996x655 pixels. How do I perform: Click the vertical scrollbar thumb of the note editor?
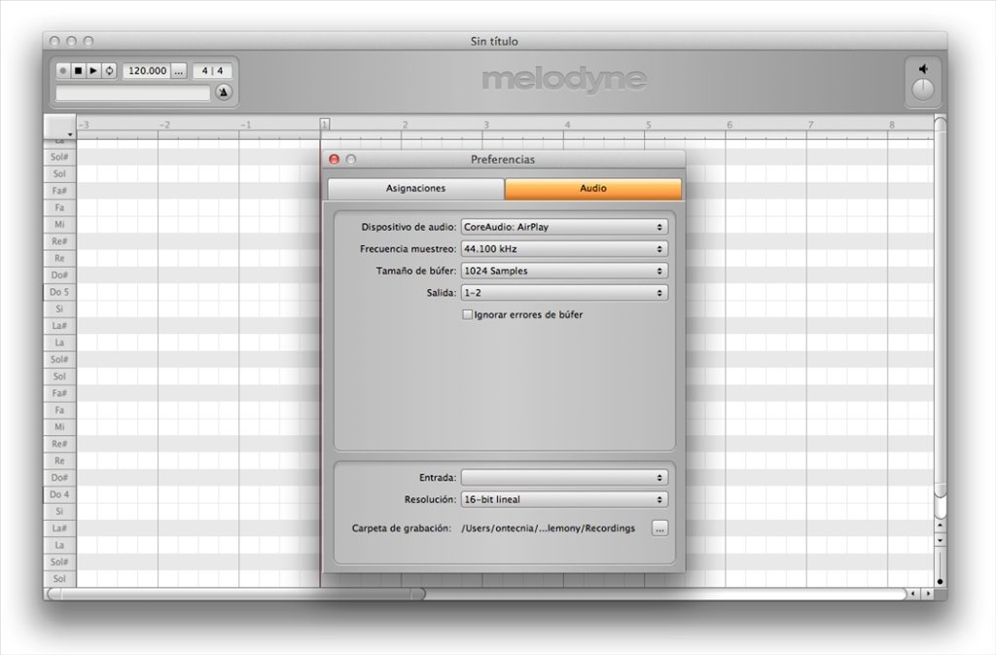941,307
